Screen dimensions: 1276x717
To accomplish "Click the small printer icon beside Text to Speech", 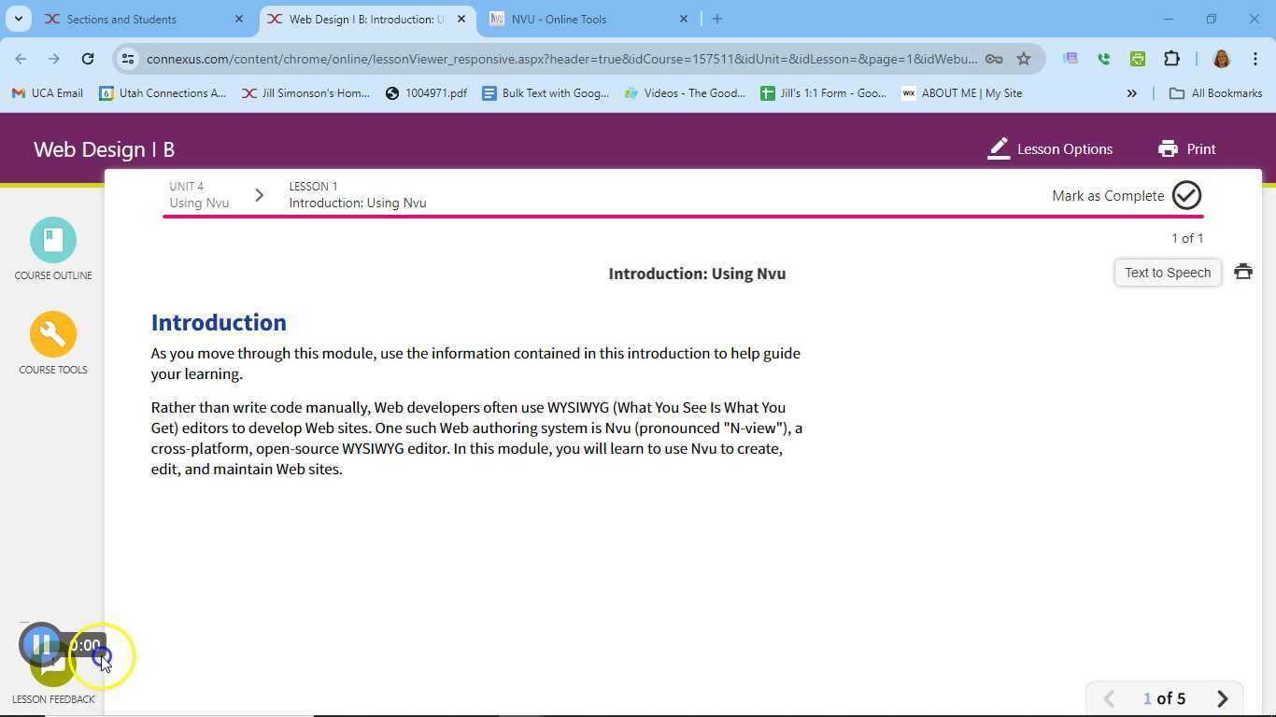I will click(1242, 272).
